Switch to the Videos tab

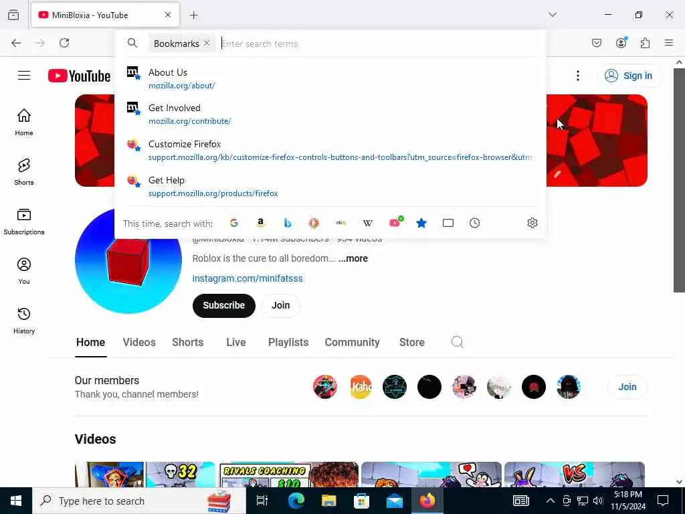[139, 342]
